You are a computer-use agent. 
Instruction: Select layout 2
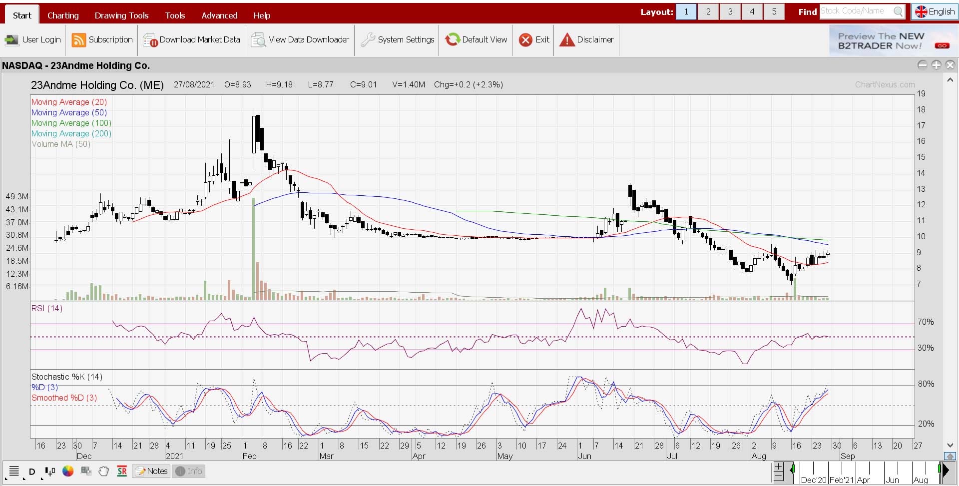(x=708, y=11)
